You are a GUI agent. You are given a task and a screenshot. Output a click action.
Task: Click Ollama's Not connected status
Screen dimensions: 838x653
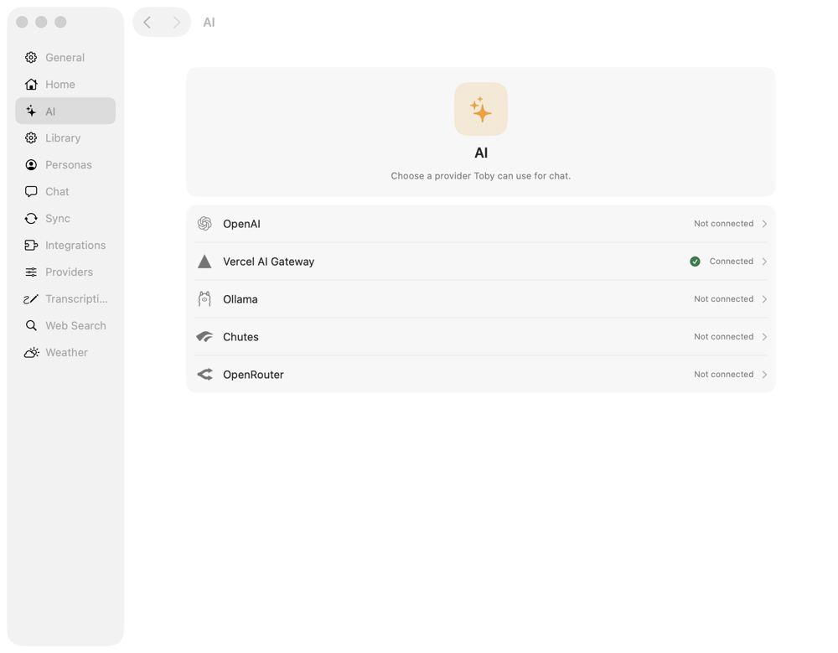[724, 299]
